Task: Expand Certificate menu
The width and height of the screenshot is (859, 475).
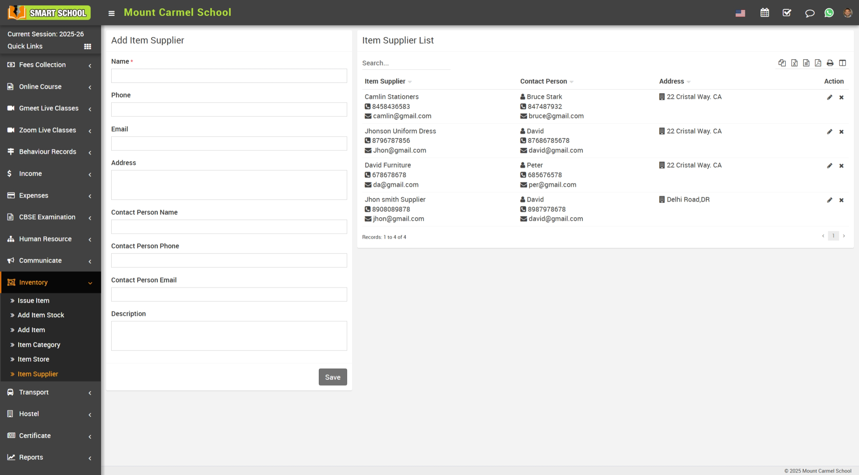Action: pyautogui.click(x=51, y=436)
